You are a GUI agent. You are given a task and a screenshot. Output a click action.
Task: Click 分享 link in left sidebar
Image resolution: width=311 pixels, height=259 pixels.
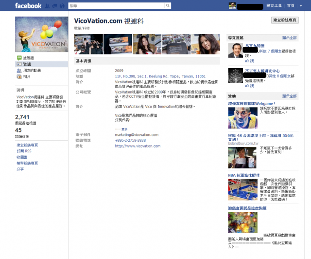[20, 169]
